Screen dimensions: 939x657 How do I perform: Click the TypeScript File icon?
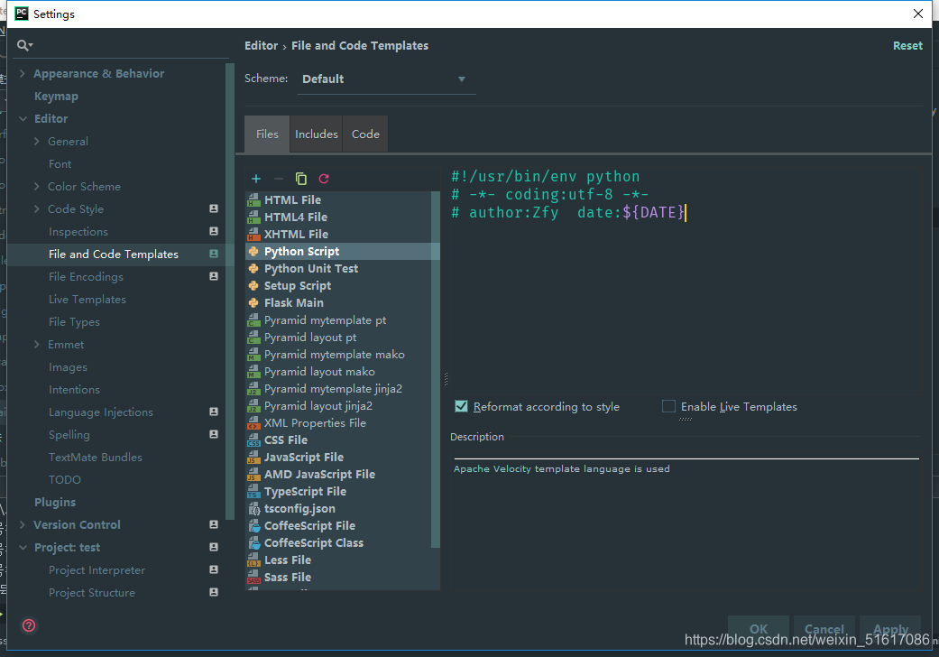(x=253, y=492)
